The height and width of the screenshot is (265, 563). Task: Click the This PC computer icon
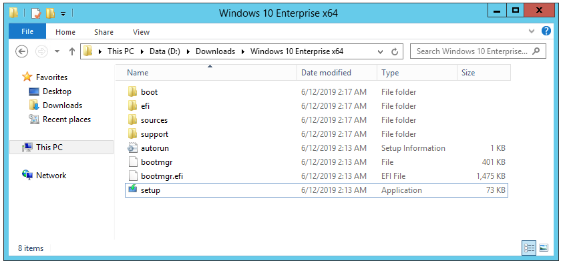click(27, 148)
